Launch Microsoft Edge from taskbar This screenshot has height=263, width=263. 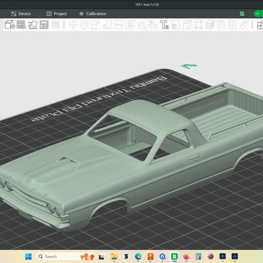pos(138,256)
